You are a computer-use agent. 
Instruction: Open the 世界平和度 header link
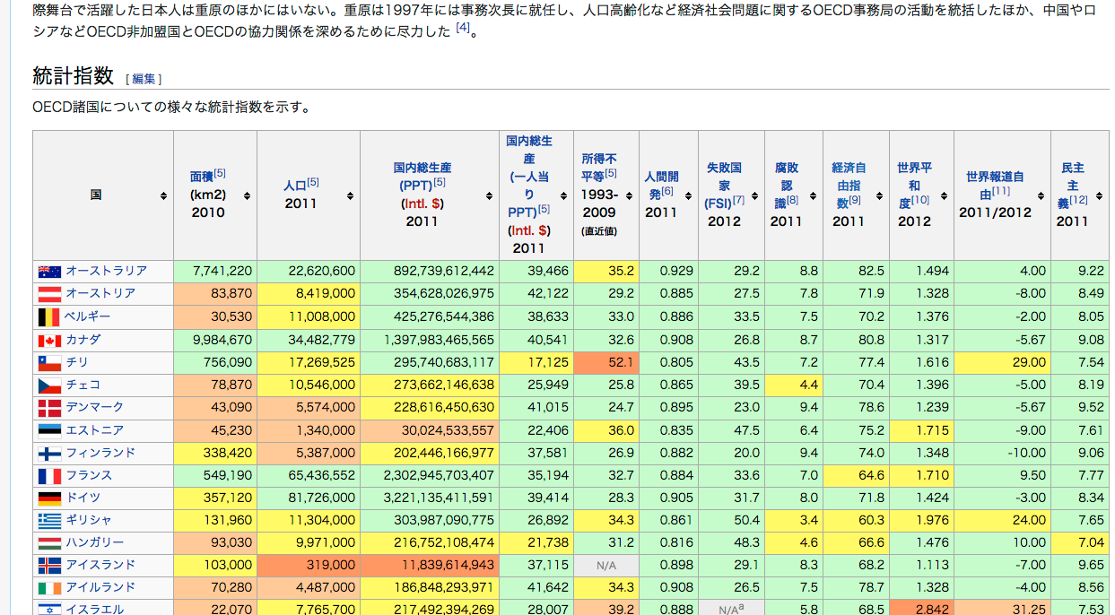point(914,185)
